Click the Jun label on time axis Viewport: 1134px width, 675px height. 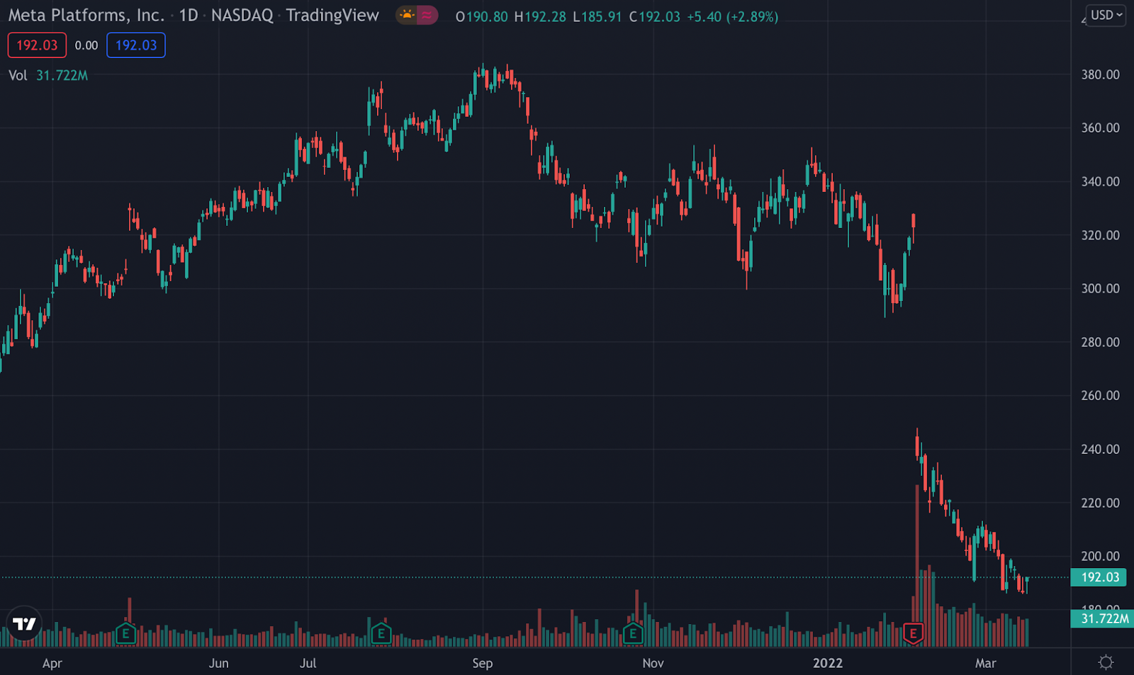219,663
